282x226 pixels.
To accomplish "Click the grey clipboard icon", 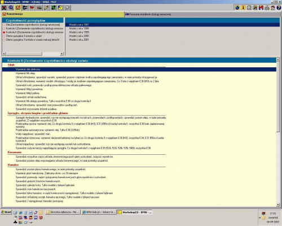I will click(249, 8).
